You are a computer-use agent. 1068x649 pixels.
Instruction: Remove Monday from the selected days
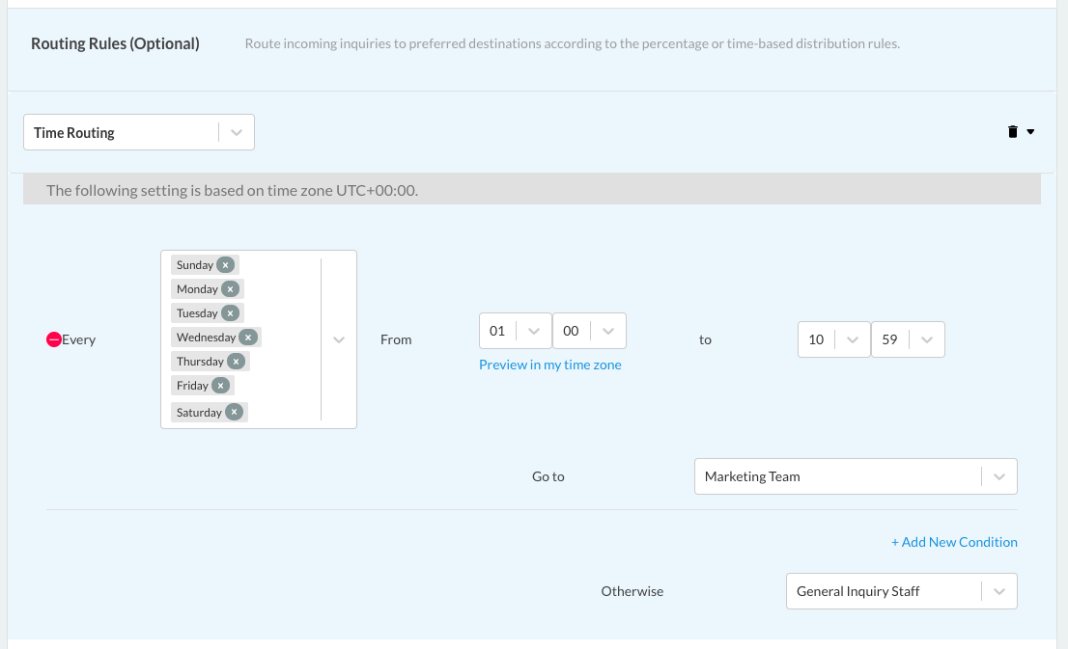coord(230,289)
